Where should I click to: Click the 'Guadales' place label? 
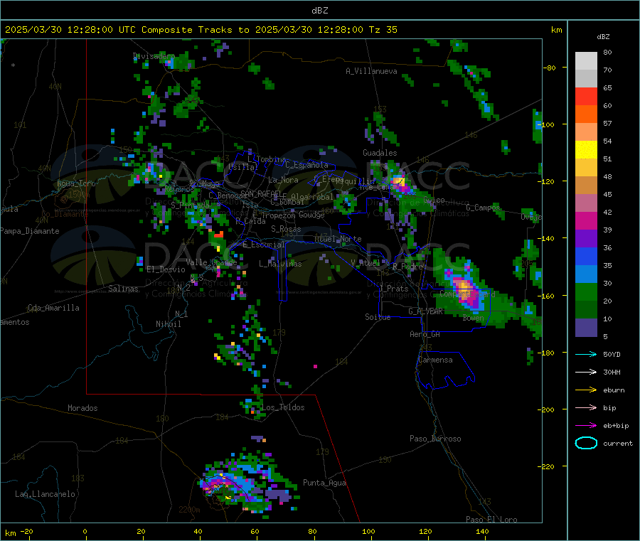pos(380,153)
